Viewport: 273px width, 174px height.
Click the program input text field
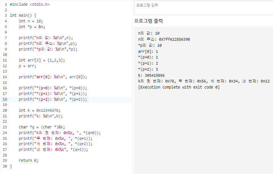(204, 8)
